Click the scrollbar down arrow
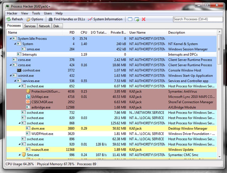Viewport: 227px width, 173px height. 219,157
